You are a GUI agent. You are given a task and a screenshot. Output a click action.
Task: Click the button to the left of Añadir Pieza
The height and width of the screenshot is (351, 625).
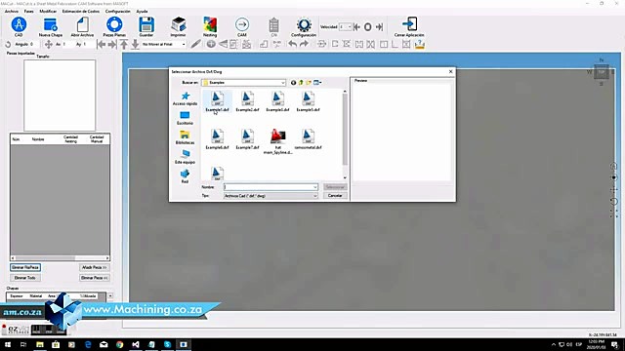(x=25, y=267)
